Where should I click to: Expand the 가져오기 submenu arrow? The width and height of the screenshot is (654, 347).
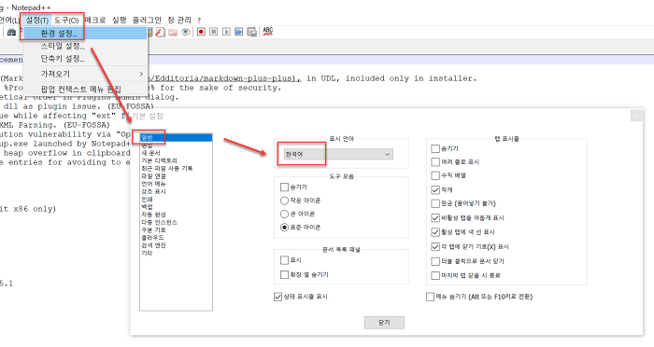pyautogui.click(x=141, y=74)
